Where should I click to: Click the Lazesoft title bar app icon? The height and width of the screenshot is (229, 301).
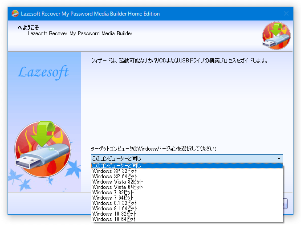coord(15,13)
